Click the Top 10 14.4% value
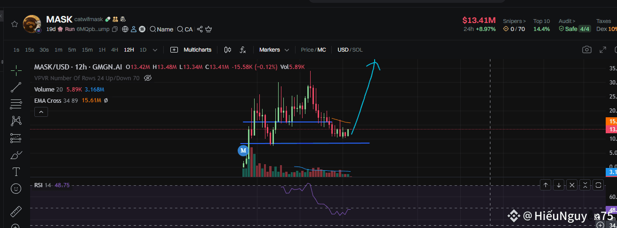The height and width of the screenshot is (228, 617). (x=541, y=29)
